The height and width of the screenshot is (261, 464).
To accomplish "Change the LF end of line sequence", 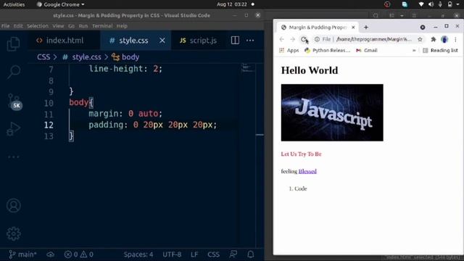I will (x=194, y=254).
